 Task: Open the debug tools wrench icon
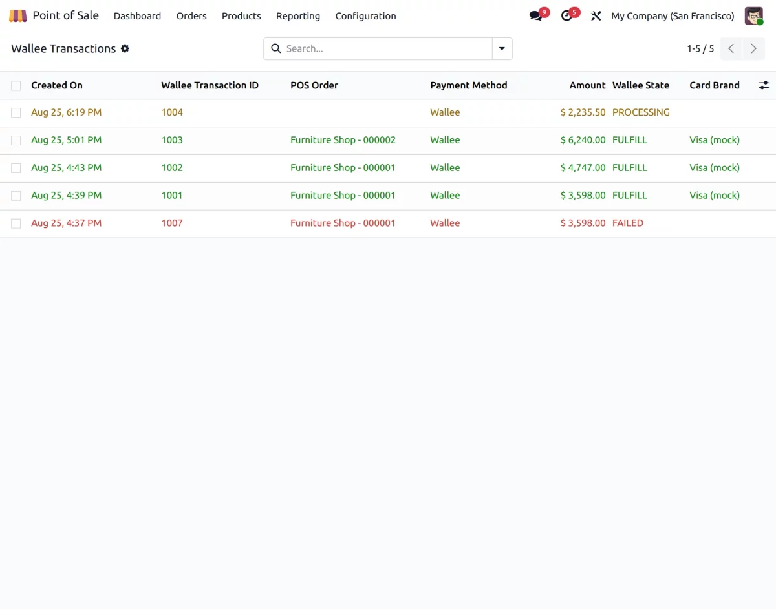pos(596,15)
